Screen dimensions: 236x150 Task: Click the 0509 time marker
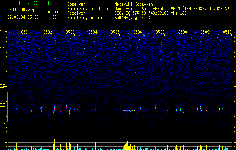pos(205,32)
